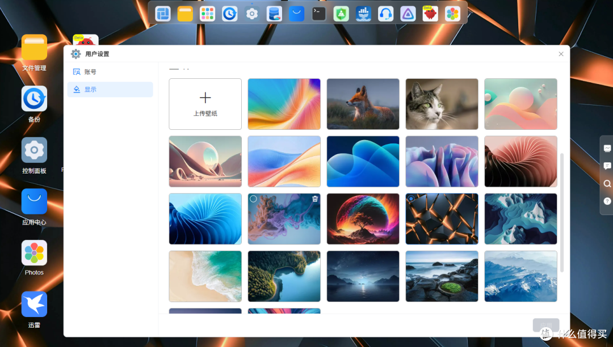Viewport: 613px width, 347px height.
Task: Choose the glass bubble desert wallpaper
Action: [x=205, y=161]
